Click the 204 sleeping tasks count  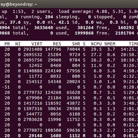pos(49,17)
